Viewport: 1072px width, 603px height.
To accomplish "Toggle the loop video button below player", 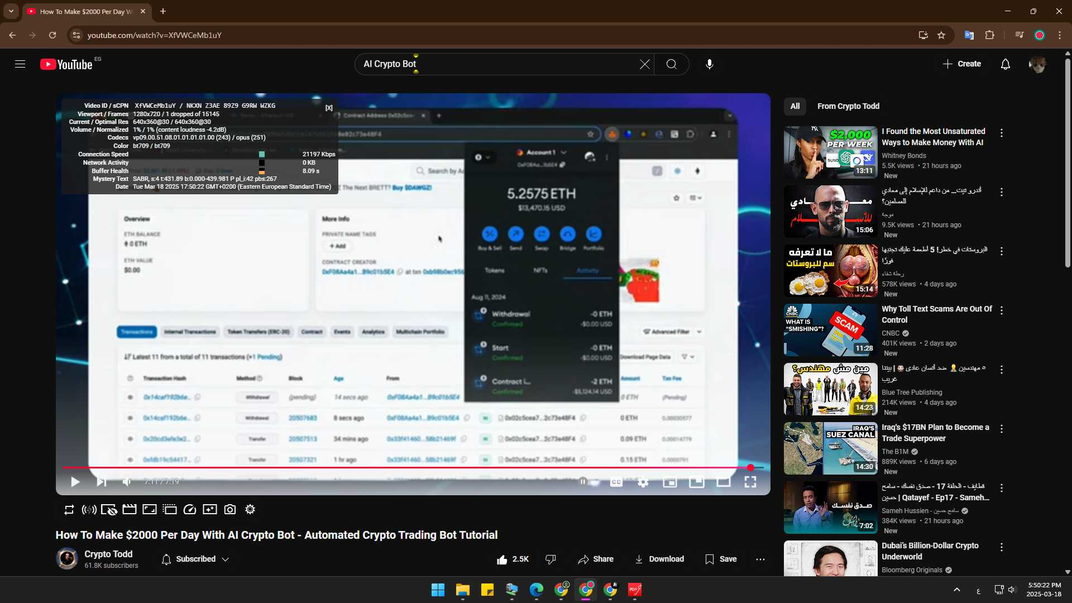I will pos(69,509).
